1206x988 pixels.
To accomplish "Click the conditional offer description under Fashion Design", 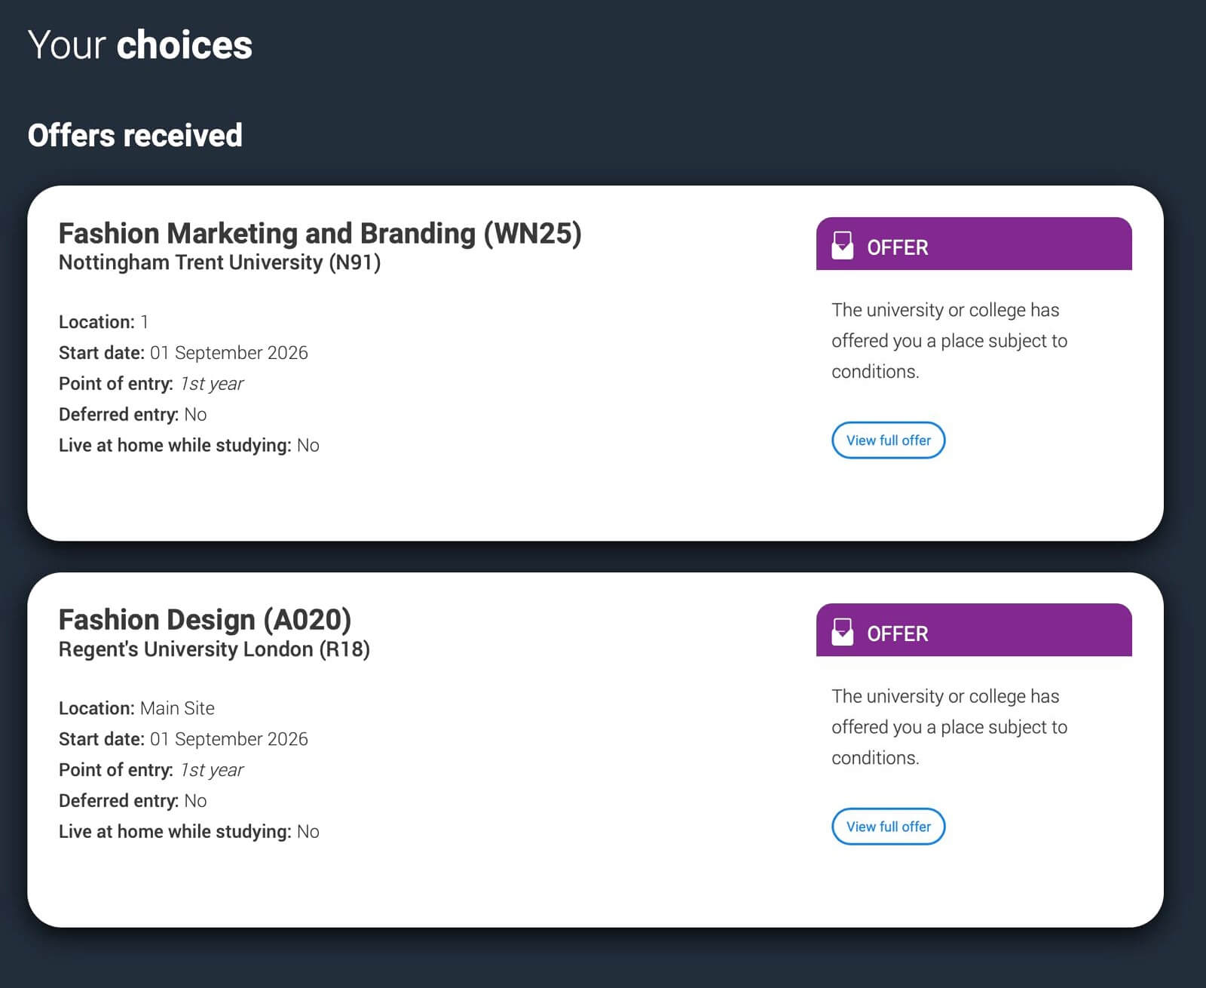I will [x=949, y=727].
